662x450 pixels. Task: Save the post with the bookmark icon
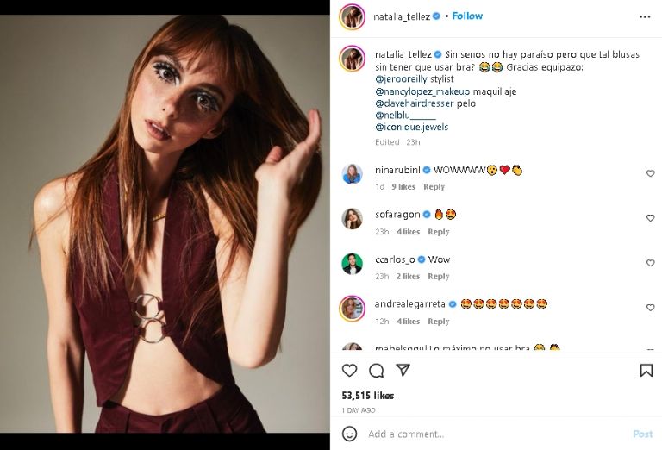coord(646,371)
